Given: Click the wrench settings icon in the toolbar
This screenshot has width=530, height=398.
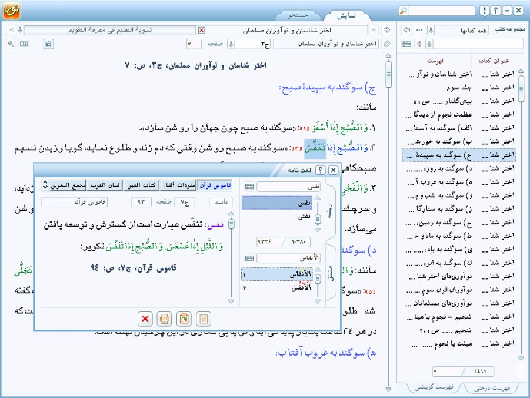Looking at the screenshot, I should [x=11, y=44].
